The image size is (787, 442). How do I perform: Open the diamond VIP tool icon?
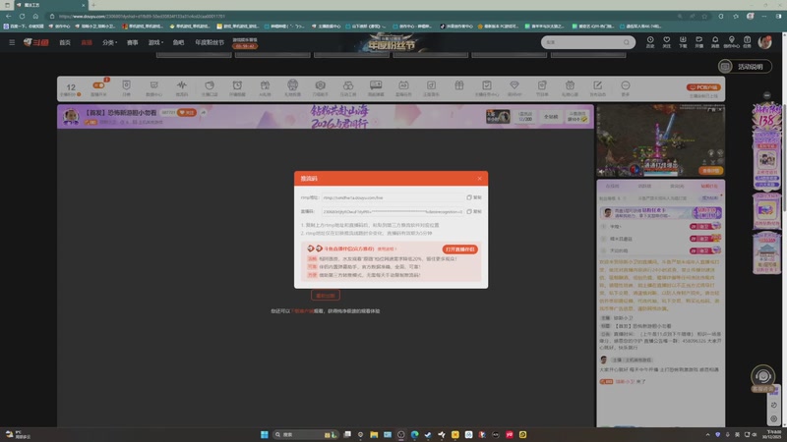[x=515, y=85]
